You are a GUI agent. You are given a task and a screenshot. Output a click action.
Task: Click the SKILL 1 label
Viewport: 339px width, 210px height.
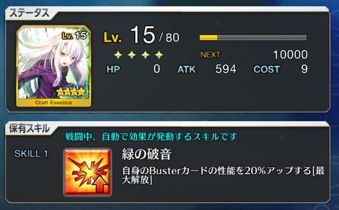(x=31, y=154)
